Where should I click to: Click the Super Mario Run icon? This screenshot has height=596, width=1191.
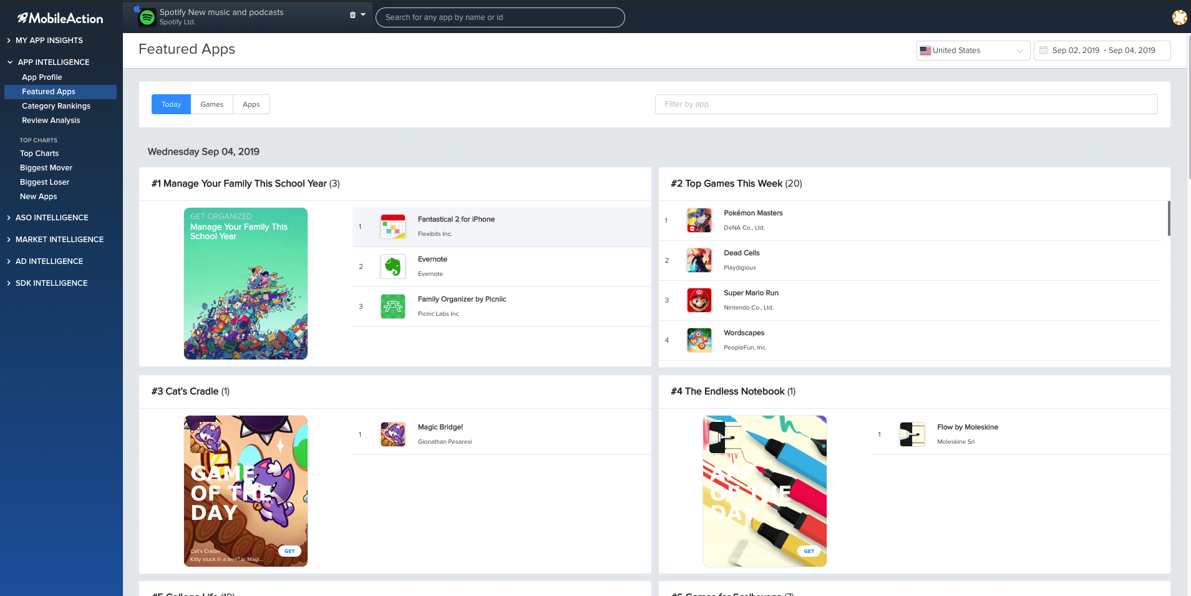tap(699, 300)
